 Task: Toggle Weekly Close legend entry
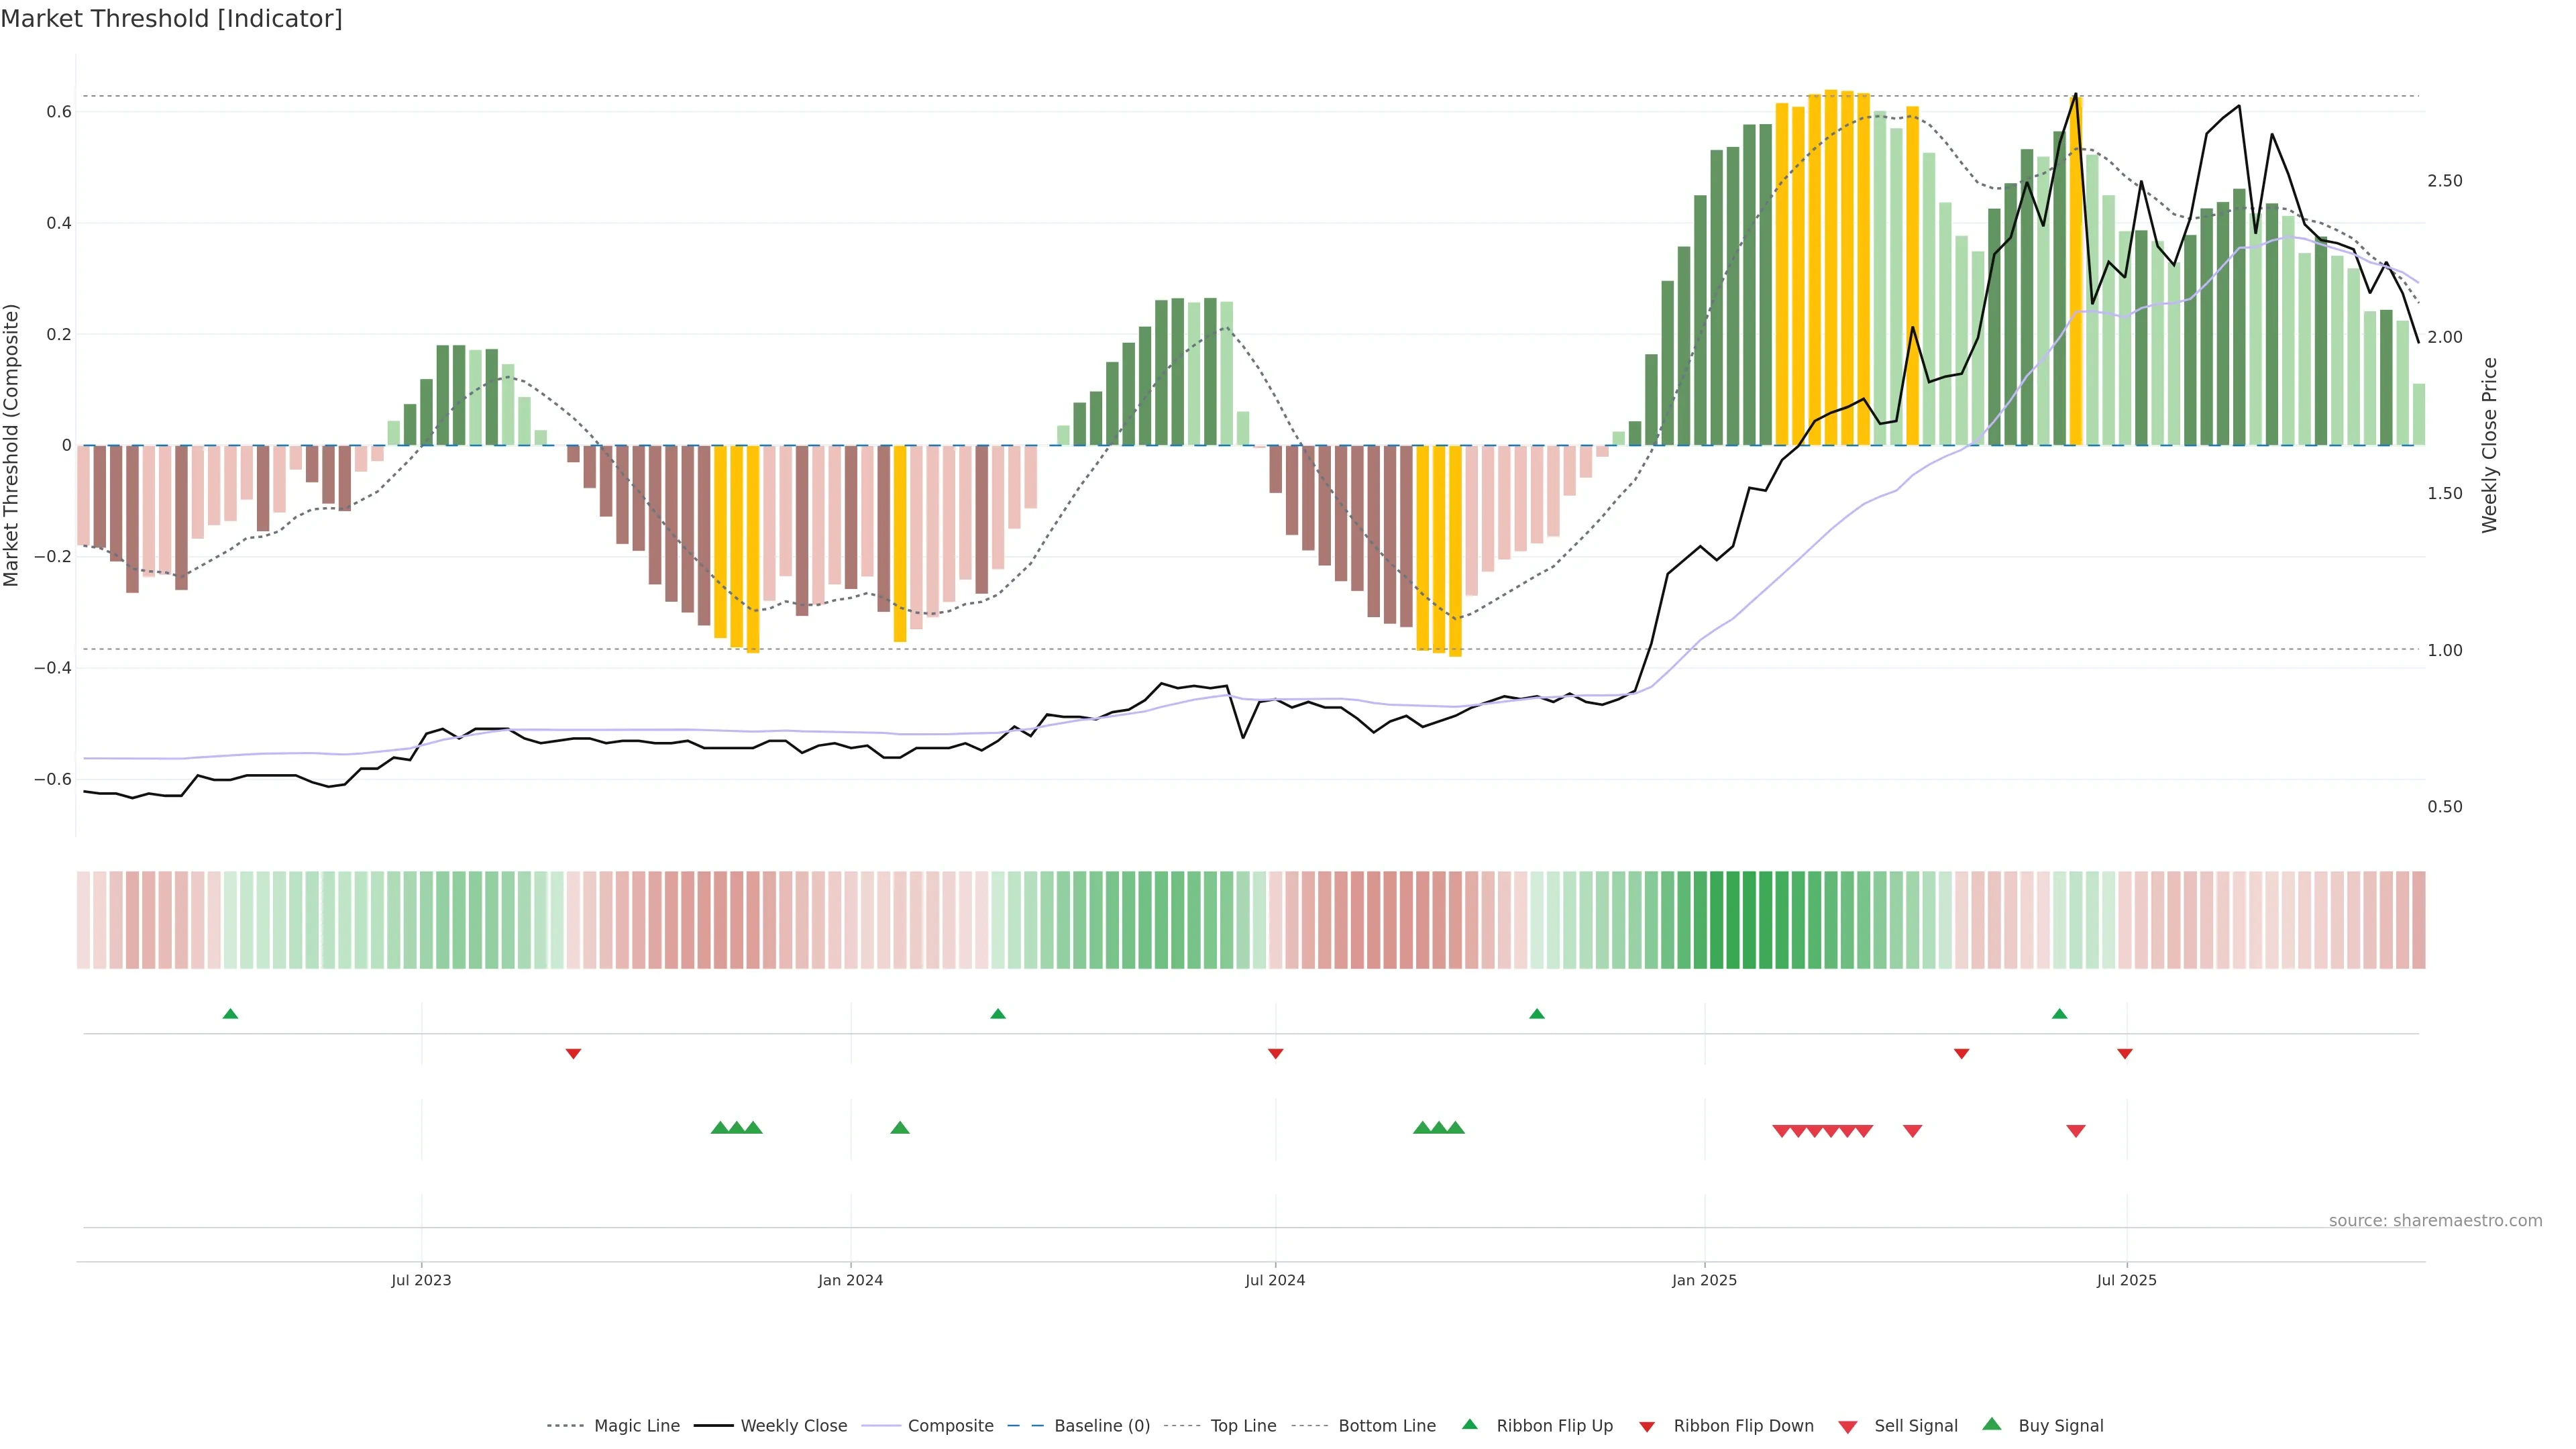click(793, 1425)
